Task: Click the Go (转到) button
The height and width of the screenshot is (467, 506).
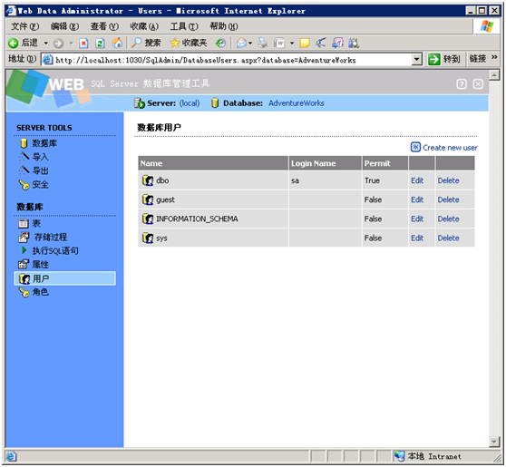Action: tap(444, 59)
